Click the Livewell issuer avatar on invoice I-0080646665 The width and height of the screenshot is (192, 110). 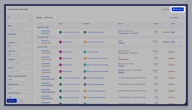click(x=60, y=91)
